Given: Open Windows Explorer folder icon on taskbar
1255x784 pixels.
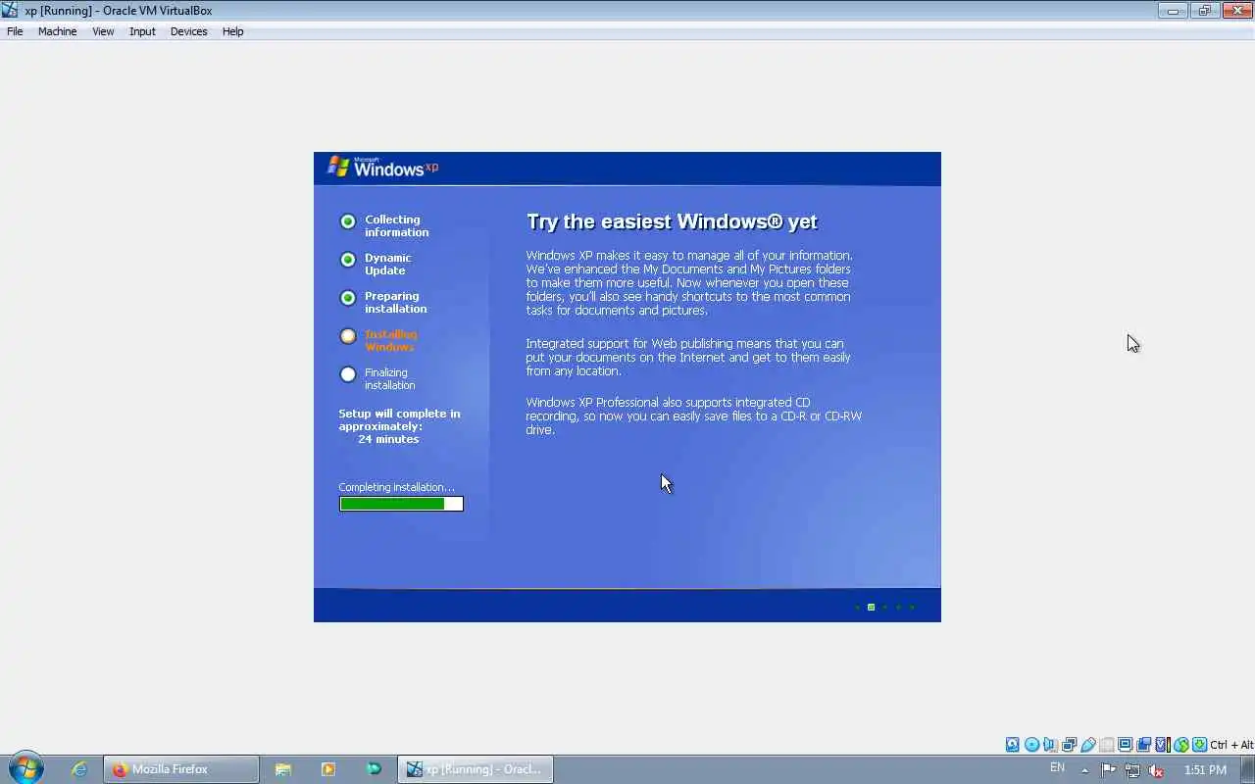Looking at the screenshot, I should pyautogui.click(x=283, y=769).
